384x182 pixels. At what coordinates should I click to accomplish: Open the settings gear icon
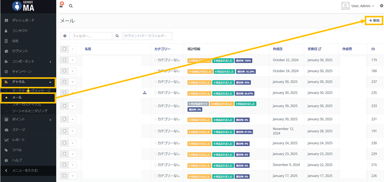(381, 6)
